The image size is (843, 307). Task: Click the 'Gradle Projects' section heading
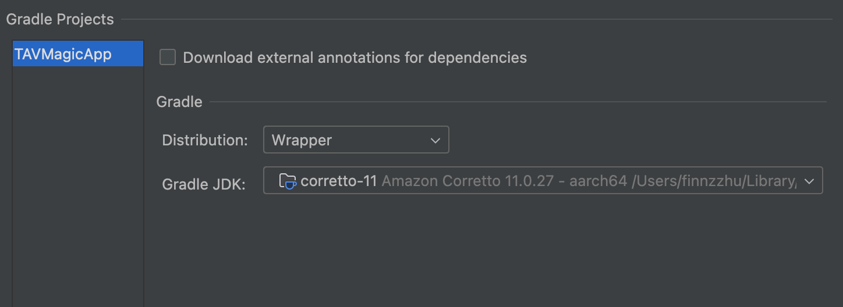click(60, 19)
